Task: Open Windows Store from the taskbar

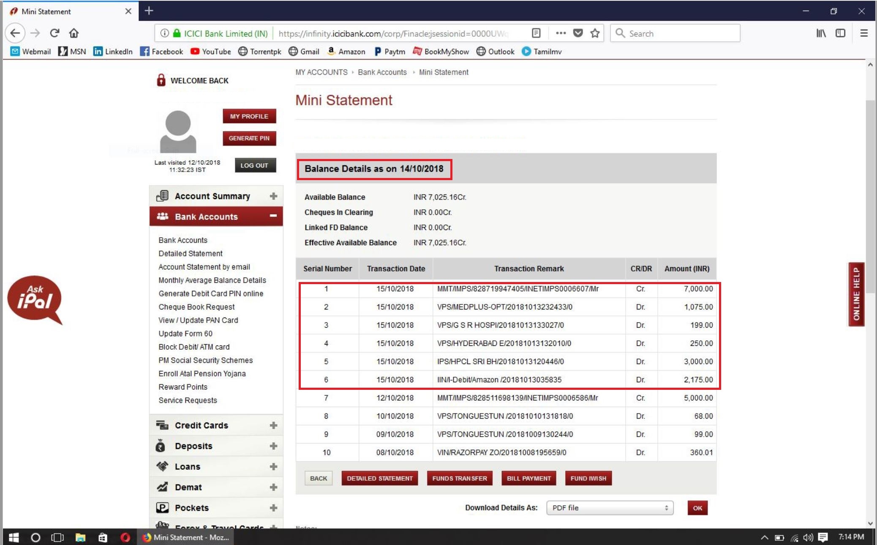Action: [103, 537]
